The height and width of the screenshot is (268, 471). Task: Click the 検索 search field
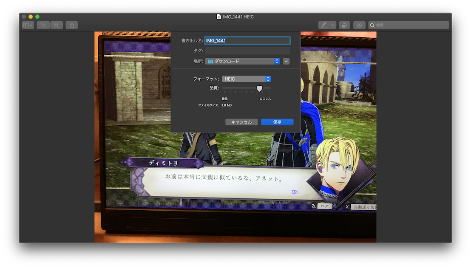tap(409, 25)
